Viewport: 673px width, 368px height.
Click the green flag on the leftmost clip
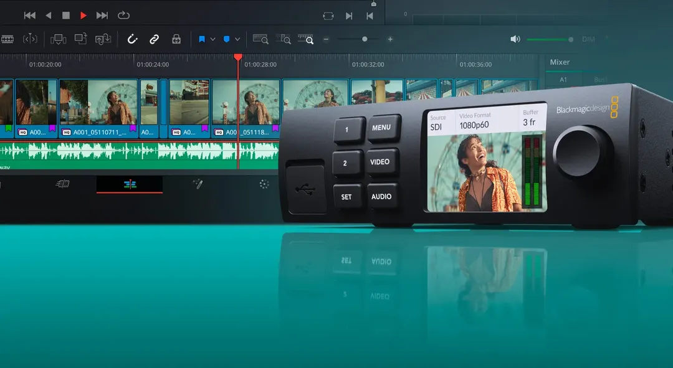[8, 128]
